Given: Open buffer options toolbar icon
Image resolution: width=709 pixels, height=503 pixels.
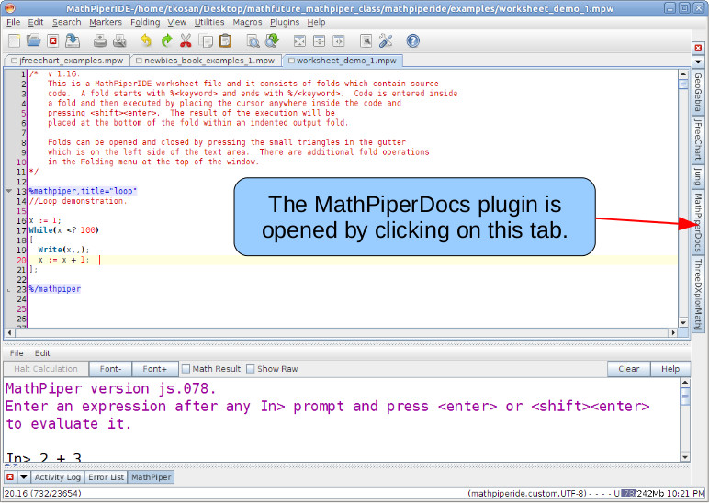Looking at the screenshot, I should [x=366, y=41].
